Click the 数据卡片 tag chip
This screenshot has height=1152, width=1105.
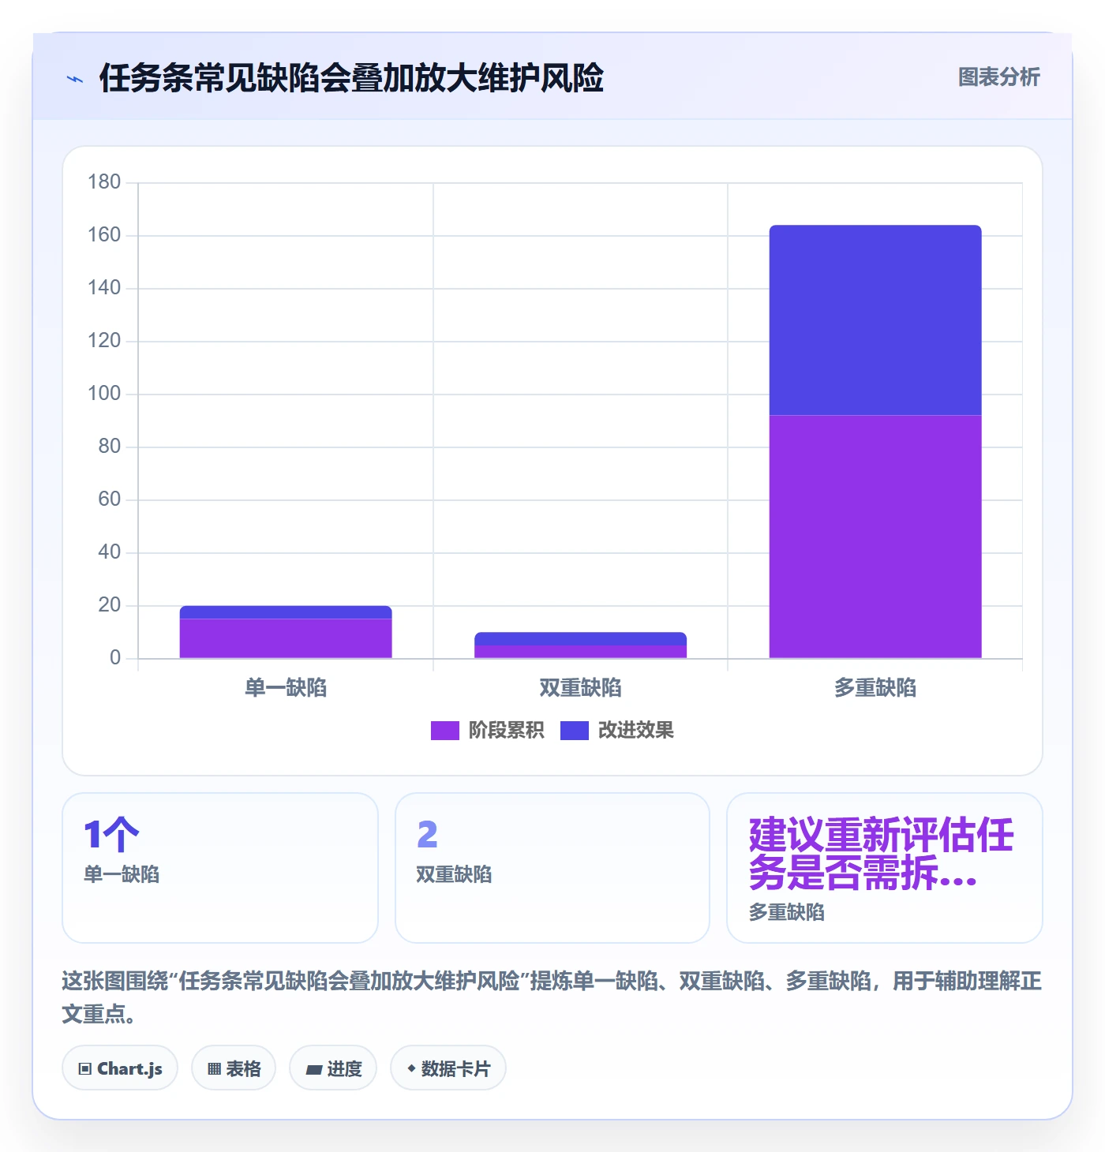click(x=448, y=1068)
